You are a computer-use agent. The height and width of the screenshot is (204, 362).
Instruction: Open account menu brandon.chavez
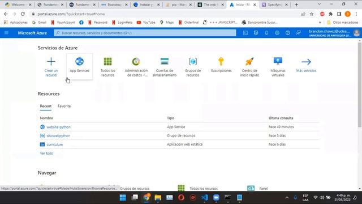point(334,33)
